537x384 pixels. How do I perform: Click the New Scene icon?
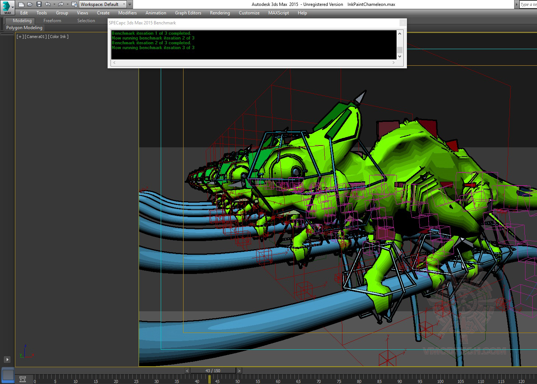coord(21,4)
